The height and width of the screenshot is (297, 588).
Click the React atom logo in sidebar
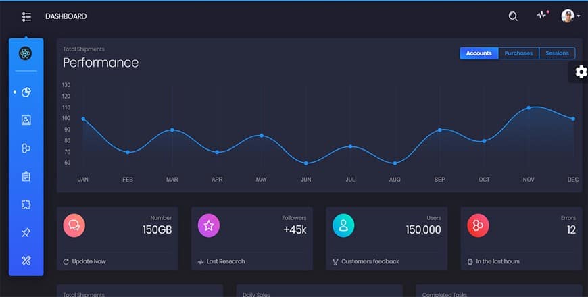pos(26,53)
